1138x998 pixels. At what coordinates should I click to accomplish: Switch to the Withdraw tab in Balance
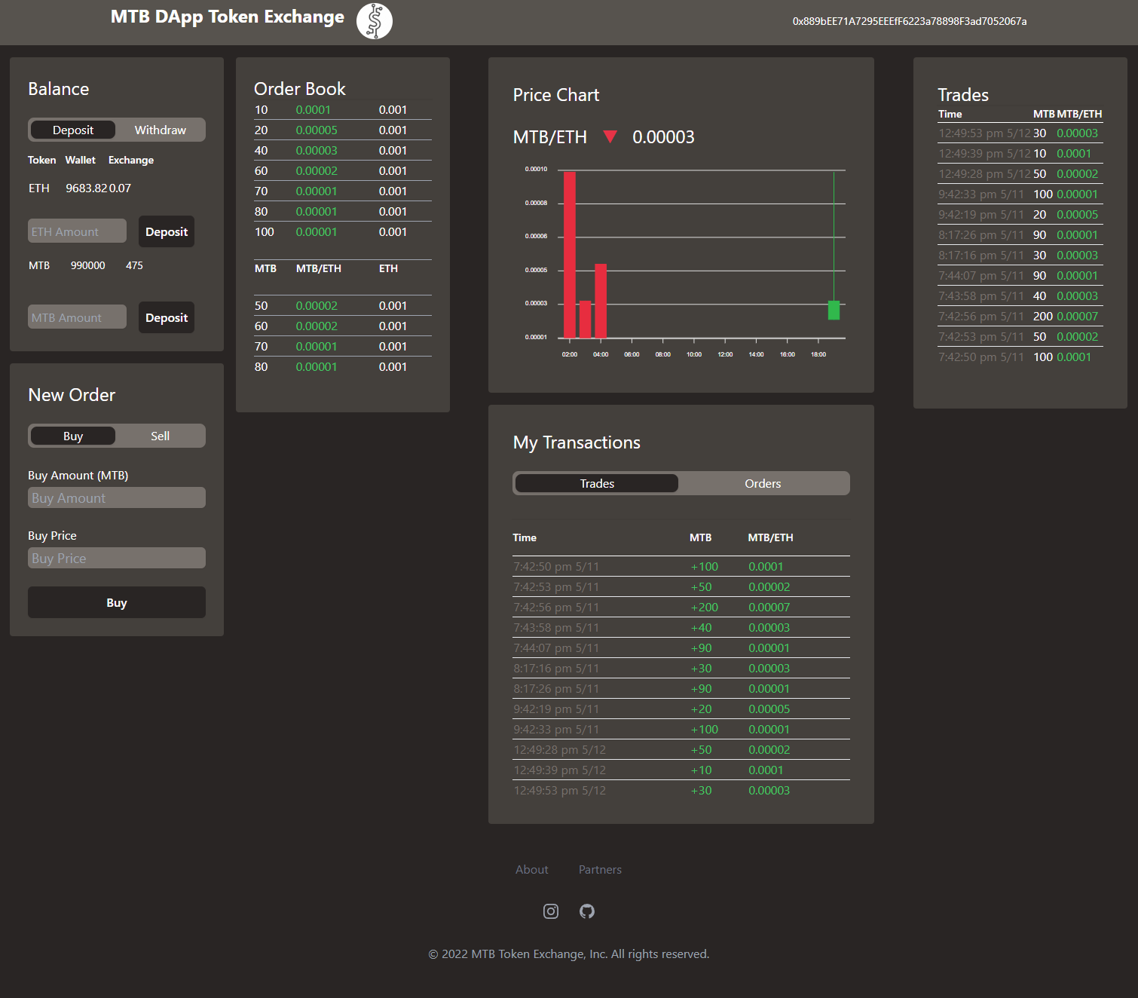[x=160, y=130]
